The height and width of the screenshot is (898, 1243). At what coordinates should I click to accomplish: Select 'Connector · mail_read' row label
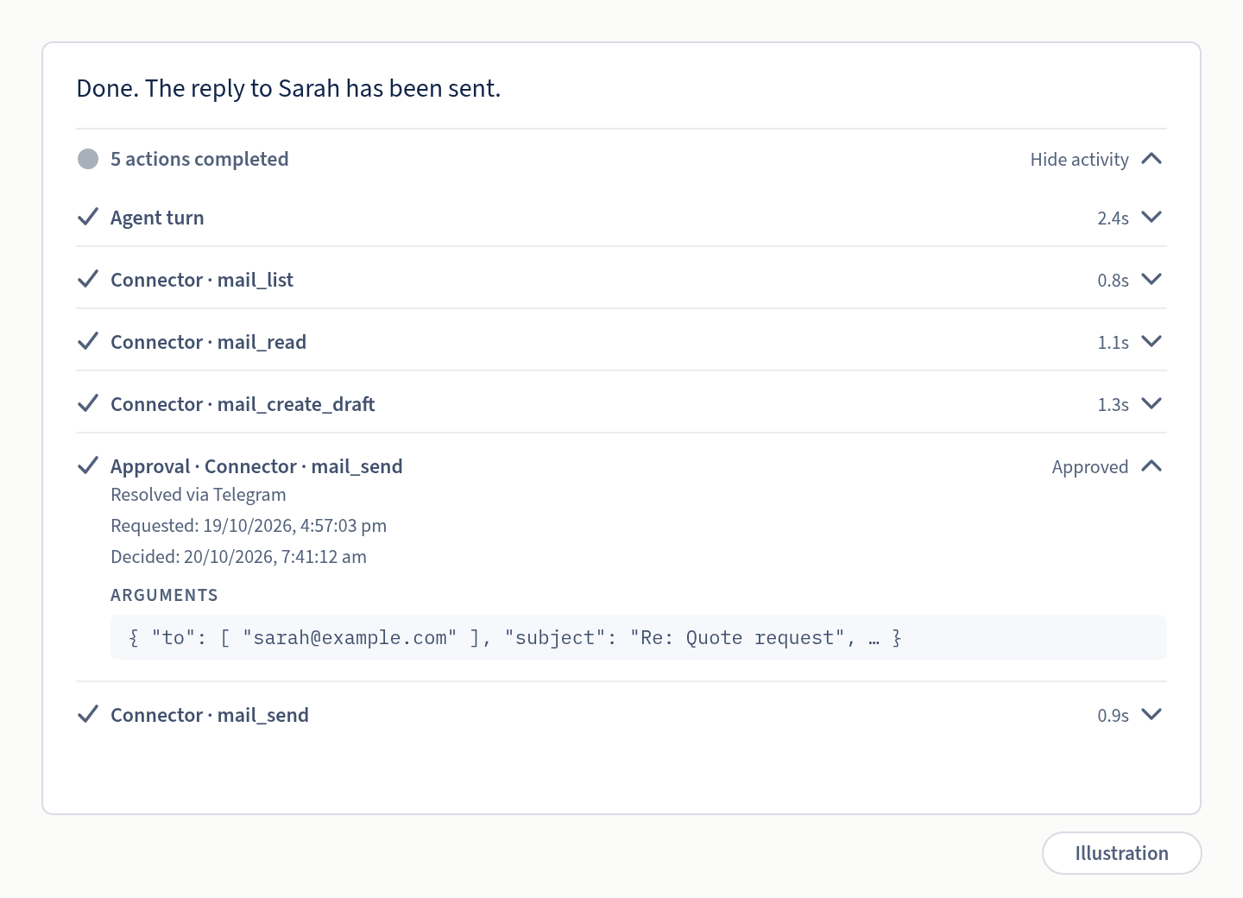pos(208,342)
